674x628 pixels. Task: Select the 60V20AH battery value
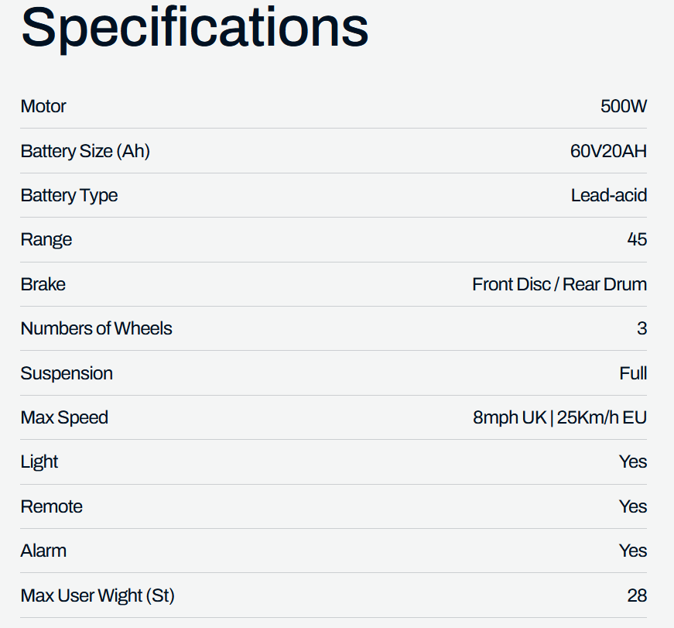point(608,151)
